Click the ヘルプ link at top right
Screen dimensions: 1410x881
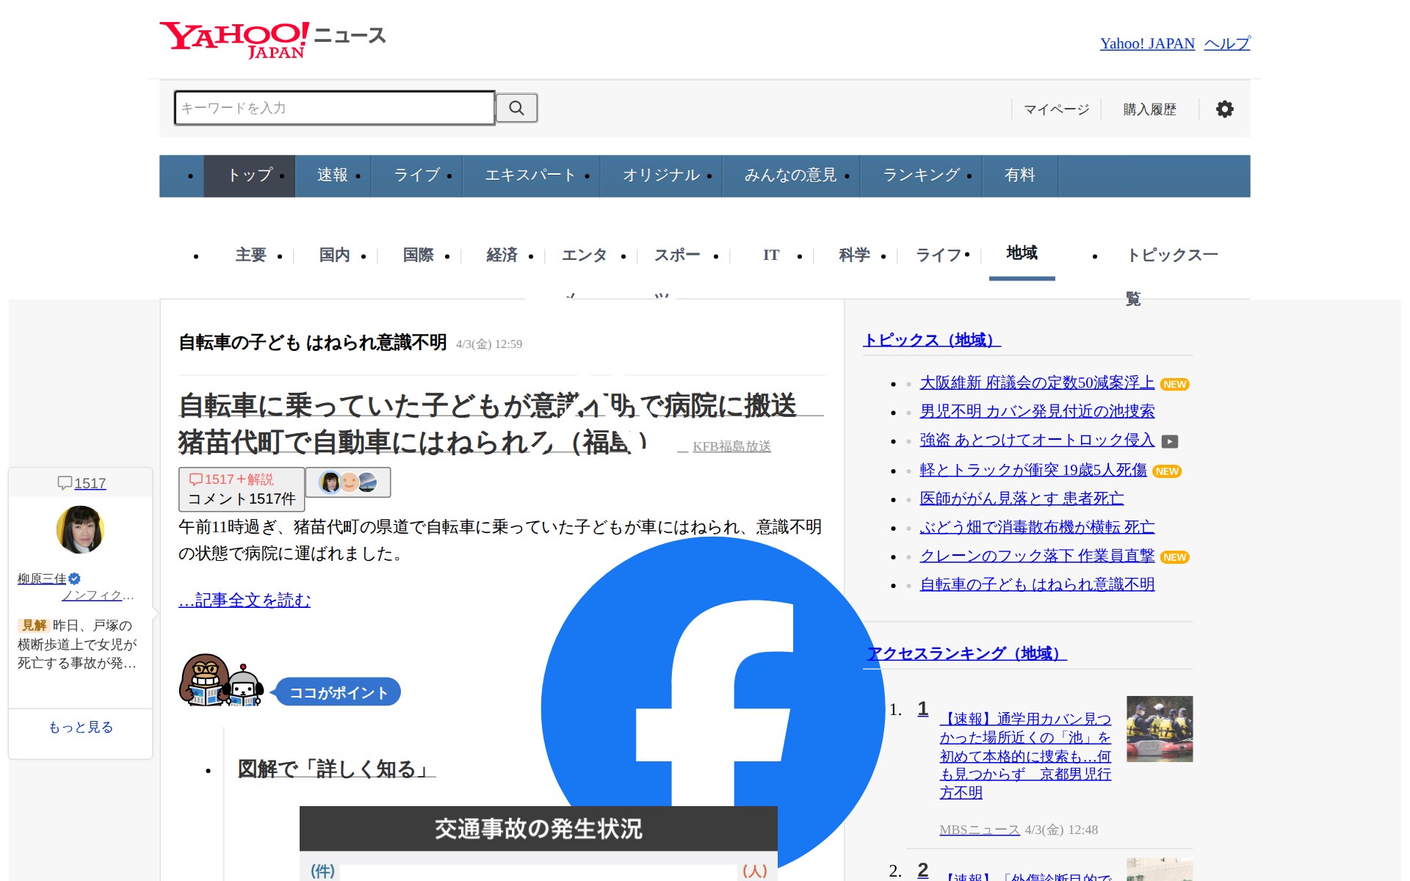pyautogui.click(x=1226, y=43)
